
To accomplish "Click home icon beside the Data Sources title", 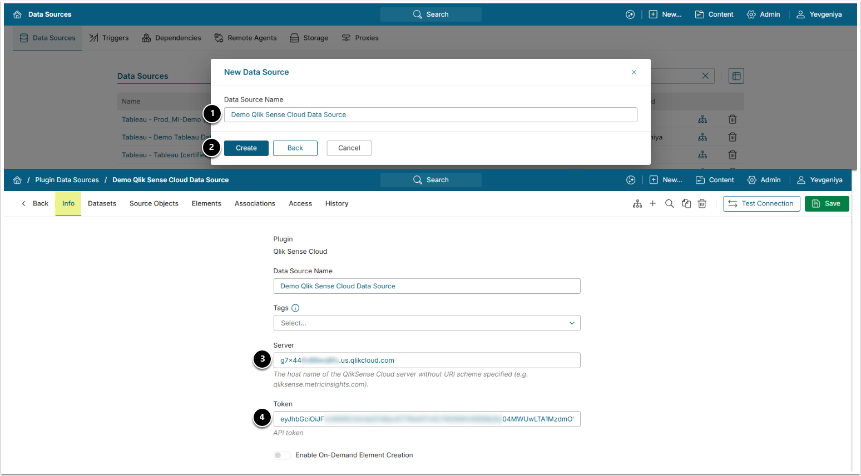I will pos(17,14).
